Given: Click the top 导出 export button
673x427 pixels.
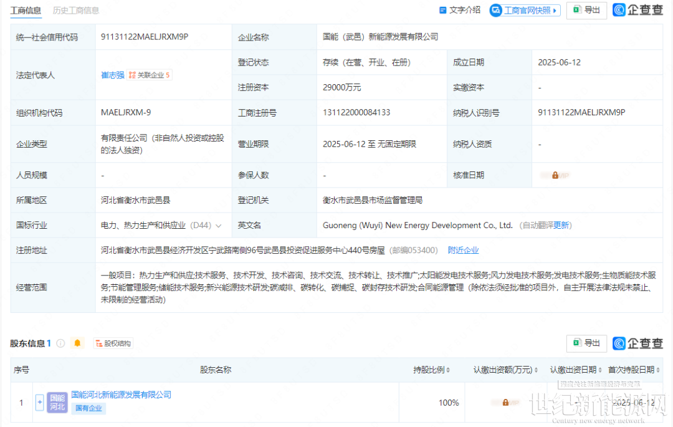Looking at the screenshot, I should [586, 10].
